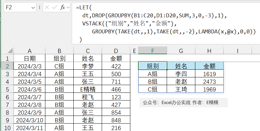The image size is (260, 131).
Task: Select column C header
Action: pos(88,51)
